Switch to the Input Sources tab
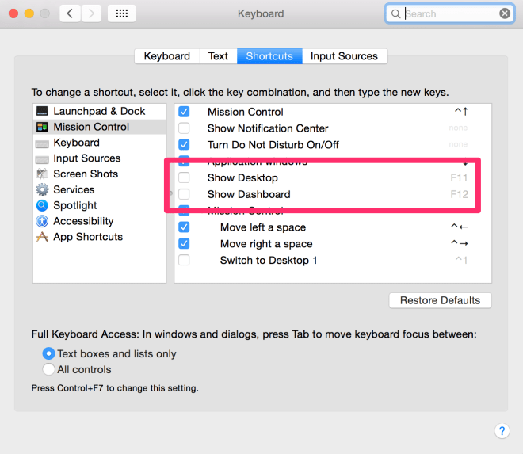Image resolution: width=523 pixels, height=454 pixels. coord(345,56)
